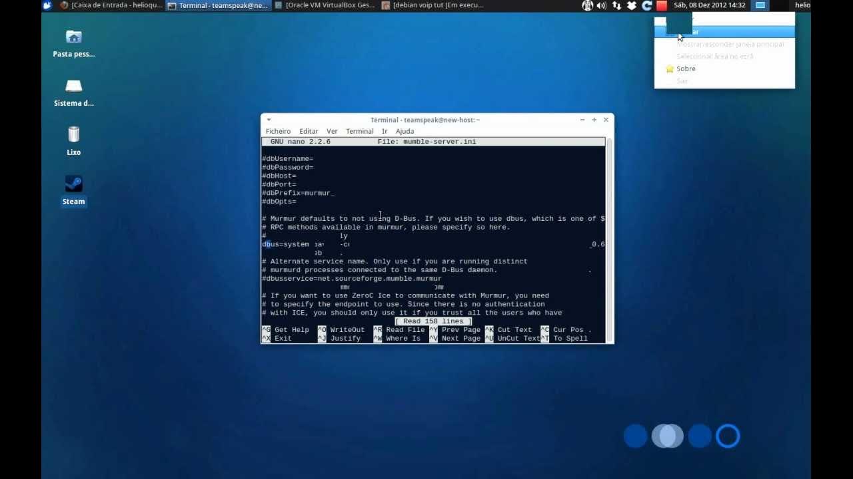Screen dimensions: 853x479
Task: Click the dbus=system line
Action: pos(286,244)
